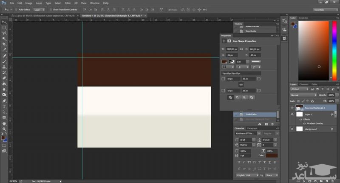
Task: Check Show Transform Controls option
Action: 50,9
